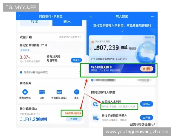
Task: Open the 卡余额自动转入 icon
Action: coord(59,92)
